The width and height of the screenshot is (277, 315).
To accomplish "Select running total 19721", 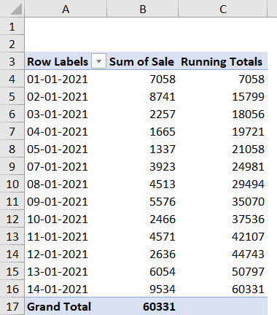I will pos(223,131).
